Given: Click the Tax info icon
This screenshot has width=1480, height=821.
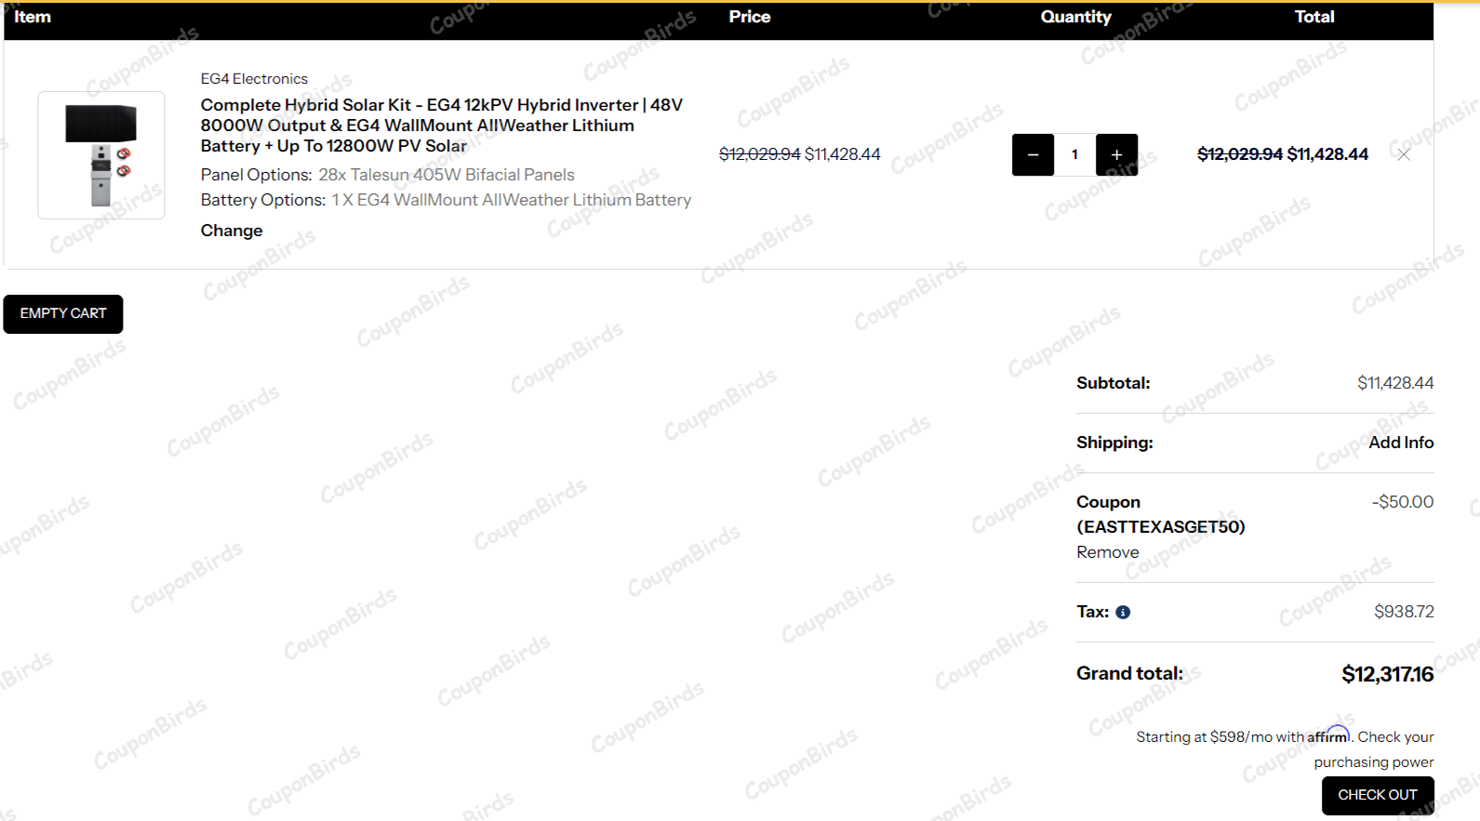Looking at the screenshot, I should [1123, 612].
